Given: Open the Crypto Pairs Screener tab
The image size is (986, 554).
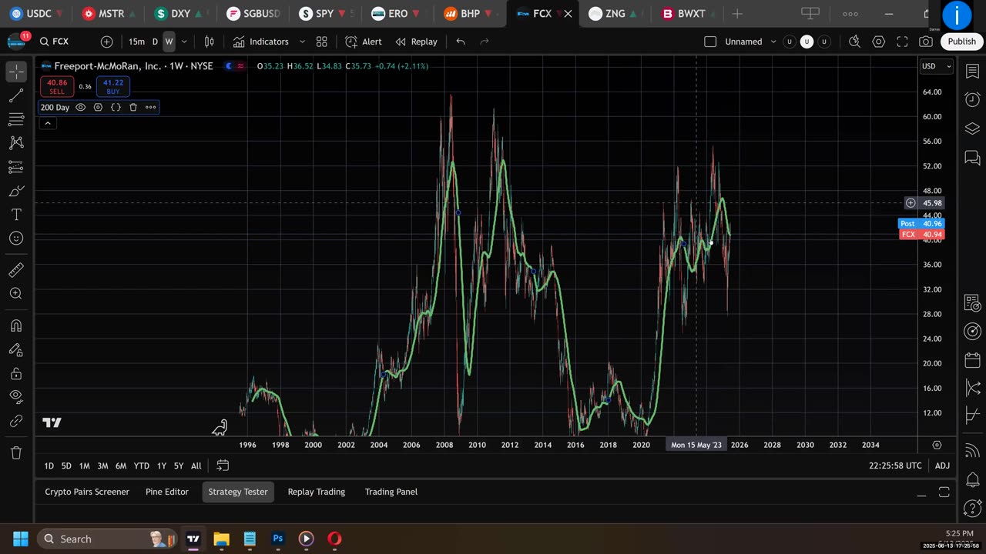Looking at the screenshot, I should [x=87, y=492].
